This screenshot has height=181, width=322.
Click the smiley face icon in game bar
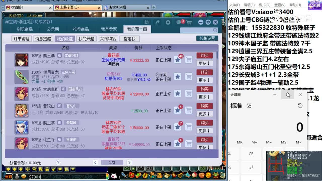pyautogui.click(x=208, y=175)
